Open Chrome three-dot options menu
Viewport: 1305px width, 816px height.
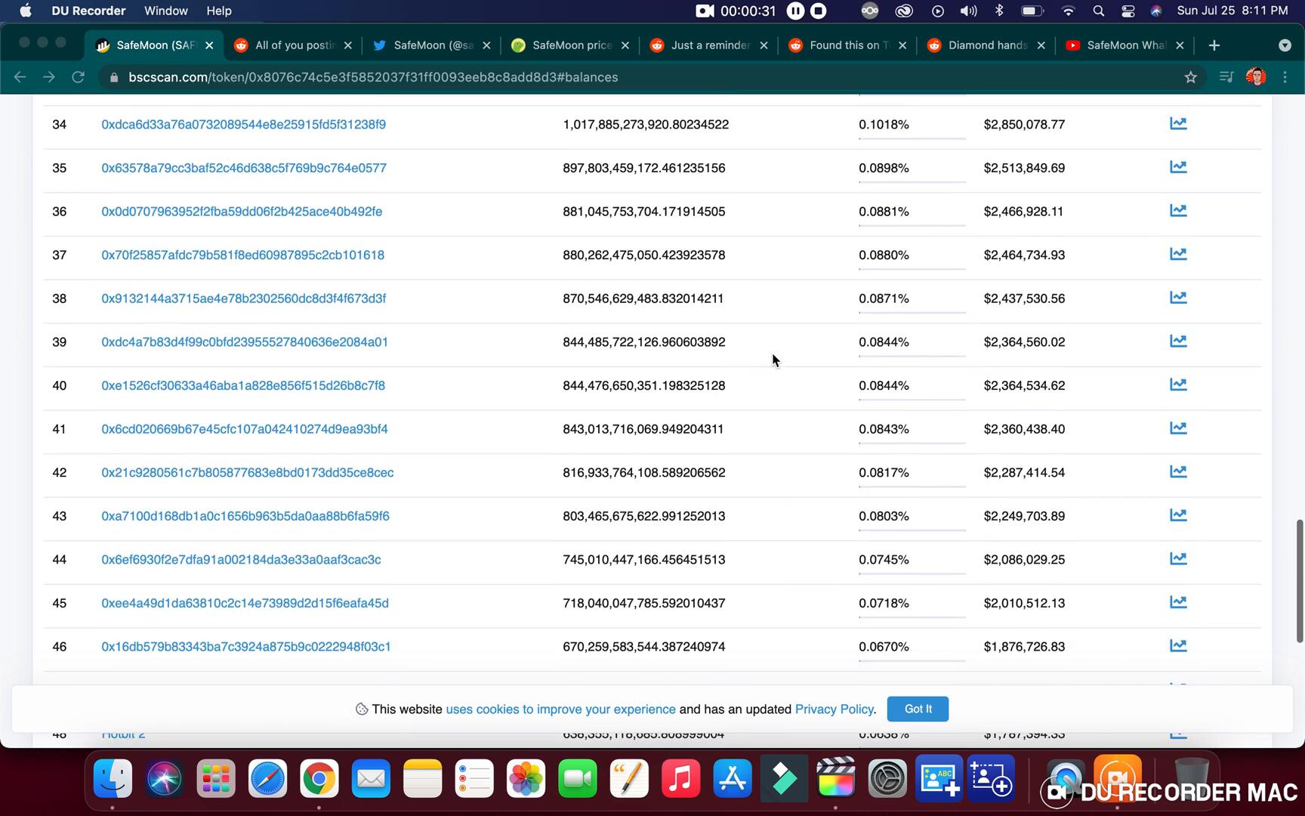(1285, 77)
